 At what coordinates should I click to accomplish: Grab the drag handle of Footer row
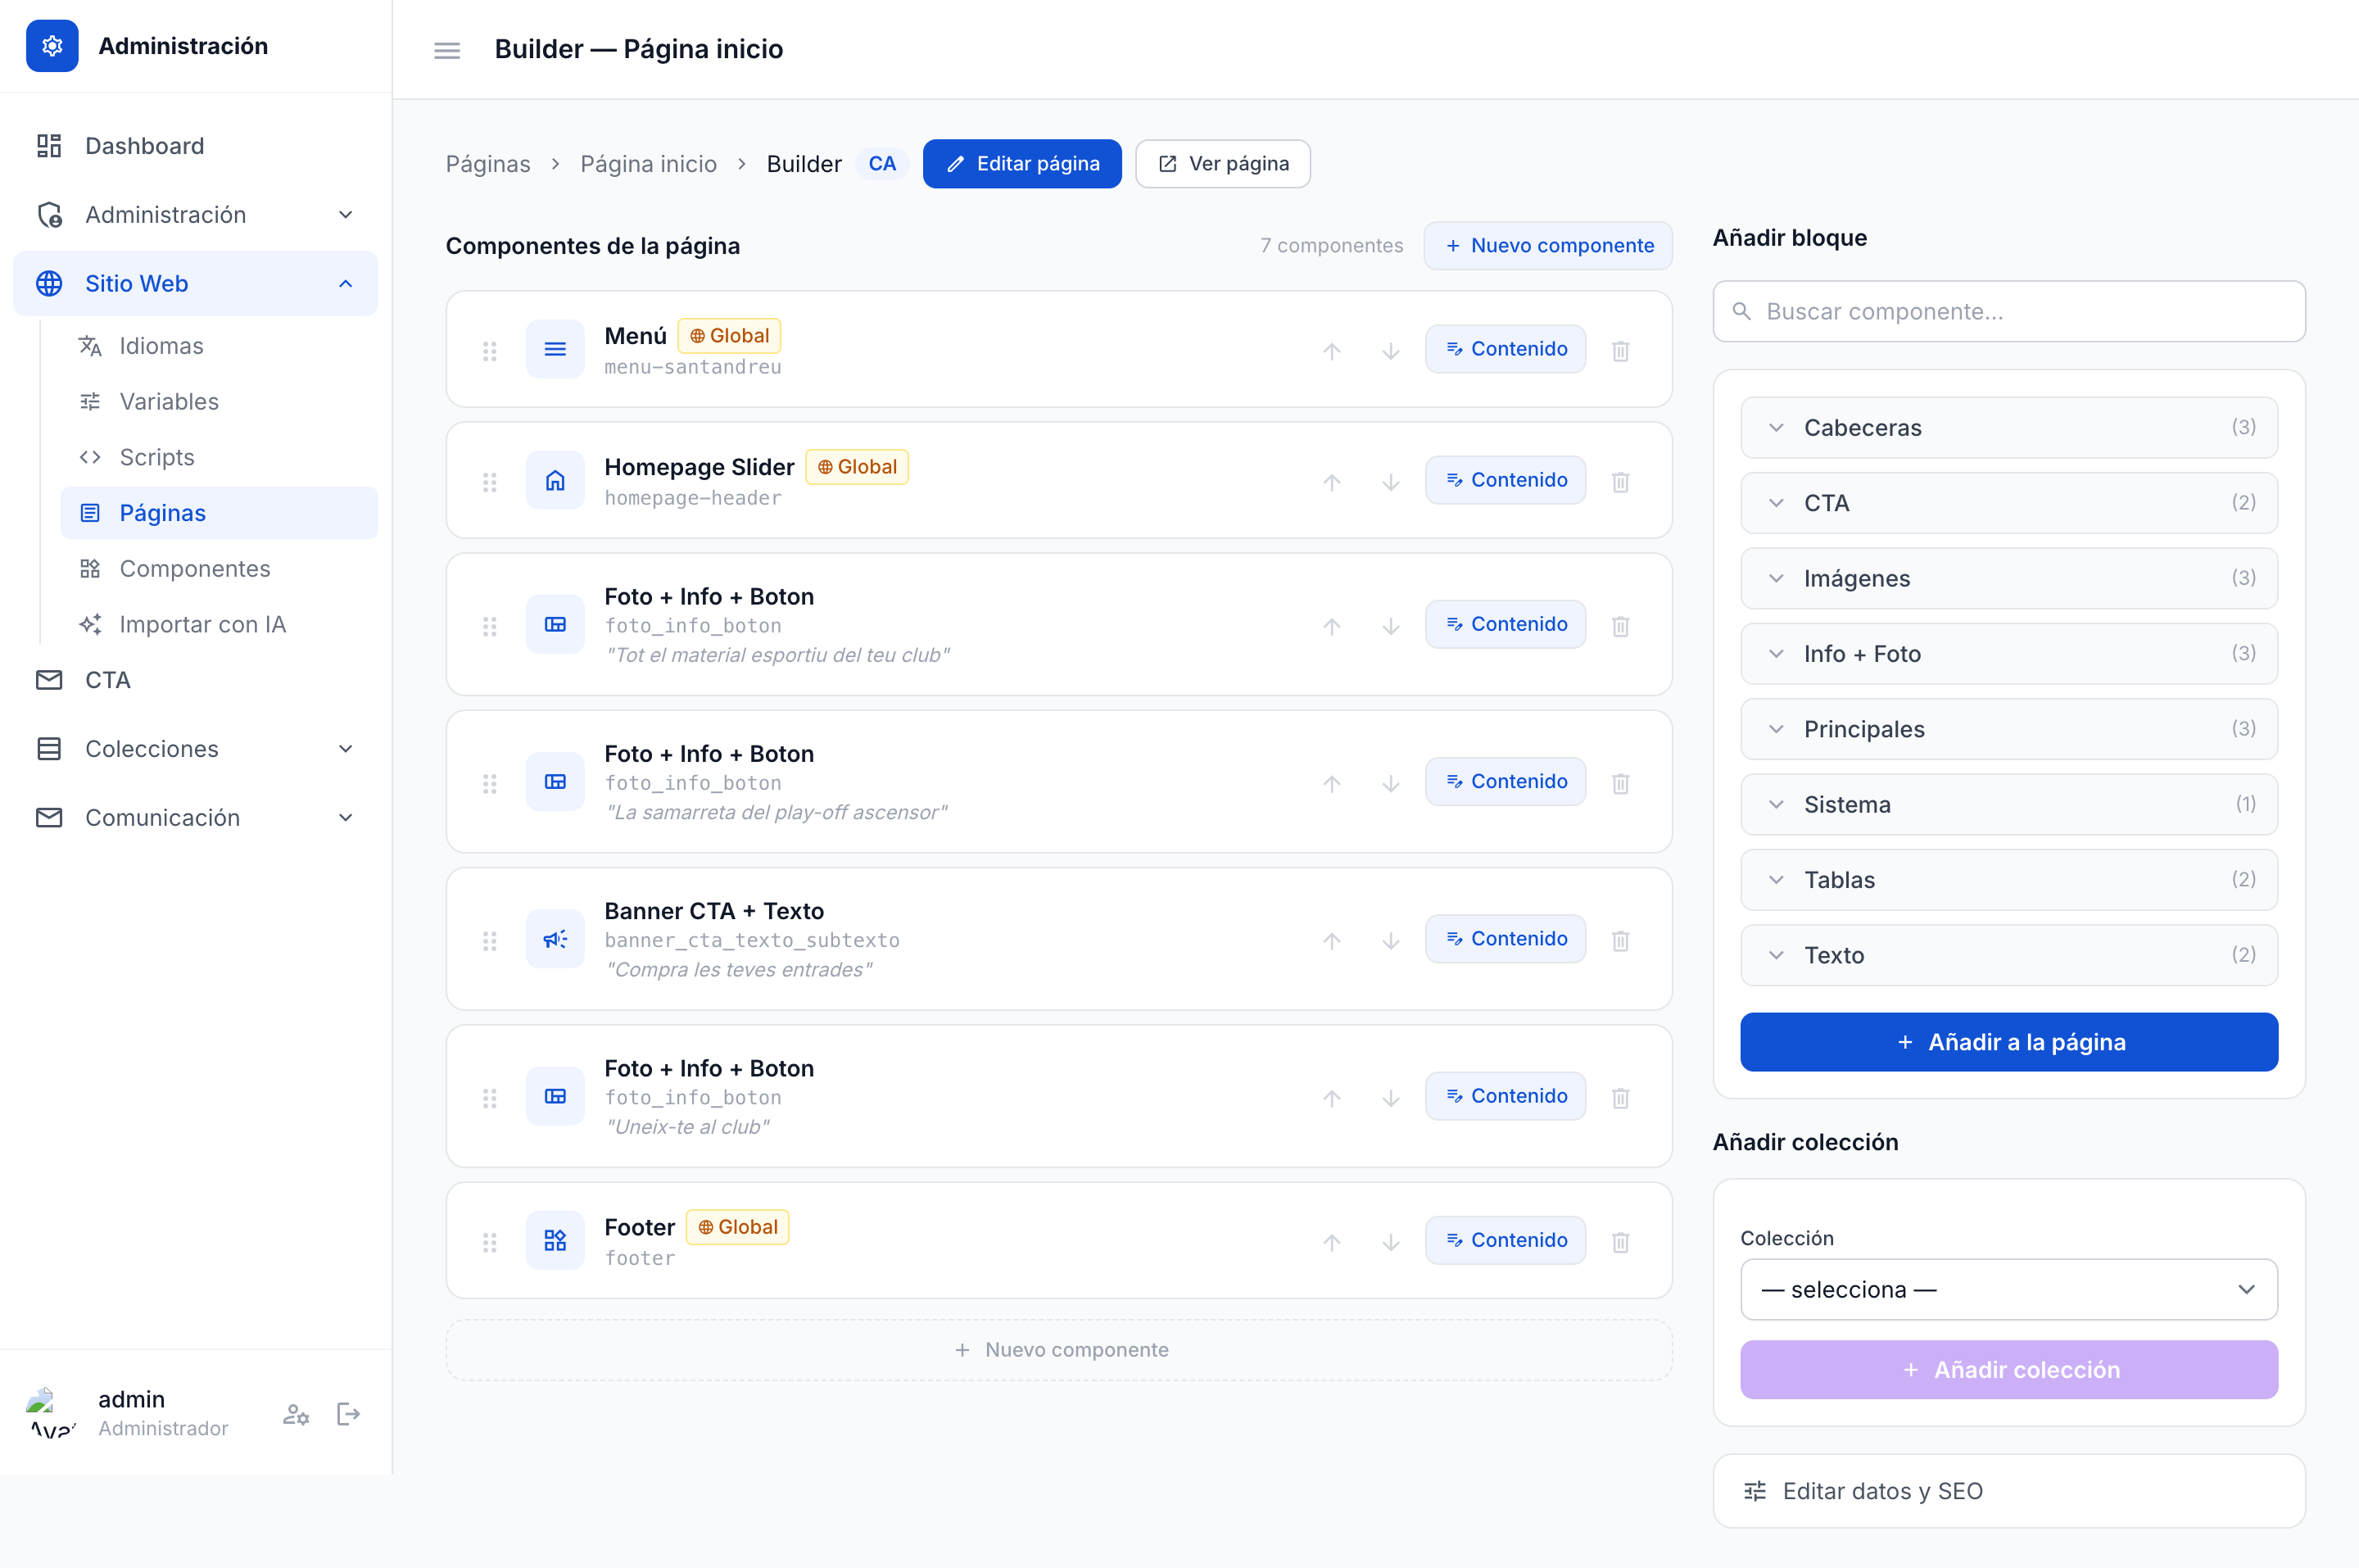pyautogui.click(x=490, y=1242)
